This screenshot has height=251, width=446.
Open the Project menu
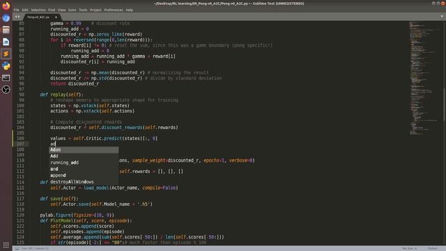point(95,10)
